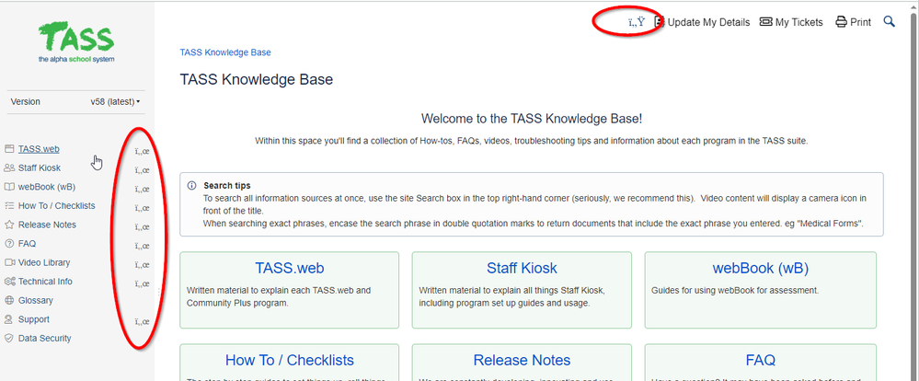The image size is (919, 381).
Task: Click the TASS logo in the sidebar
Action: click(x=76, y=42)
